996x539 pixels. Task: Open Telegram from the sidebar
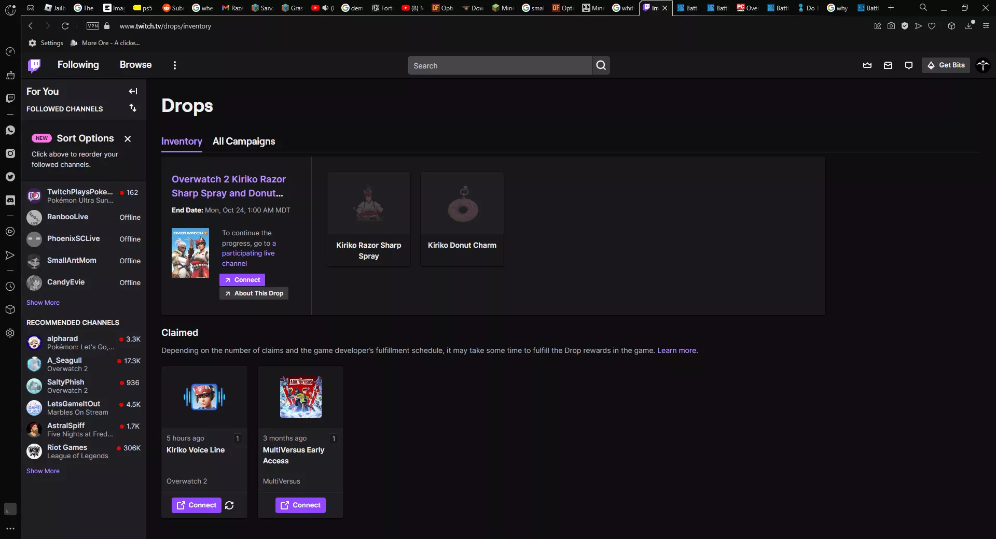[x=10, y=256]
